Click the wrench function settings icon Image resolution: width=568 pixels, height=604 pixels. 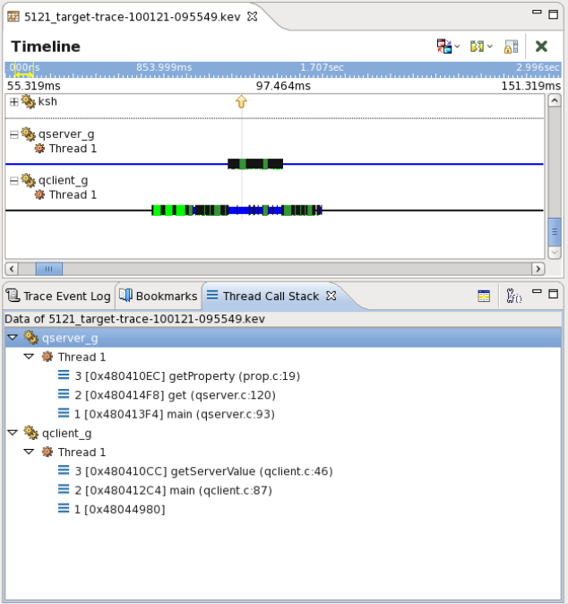point(513,296)
